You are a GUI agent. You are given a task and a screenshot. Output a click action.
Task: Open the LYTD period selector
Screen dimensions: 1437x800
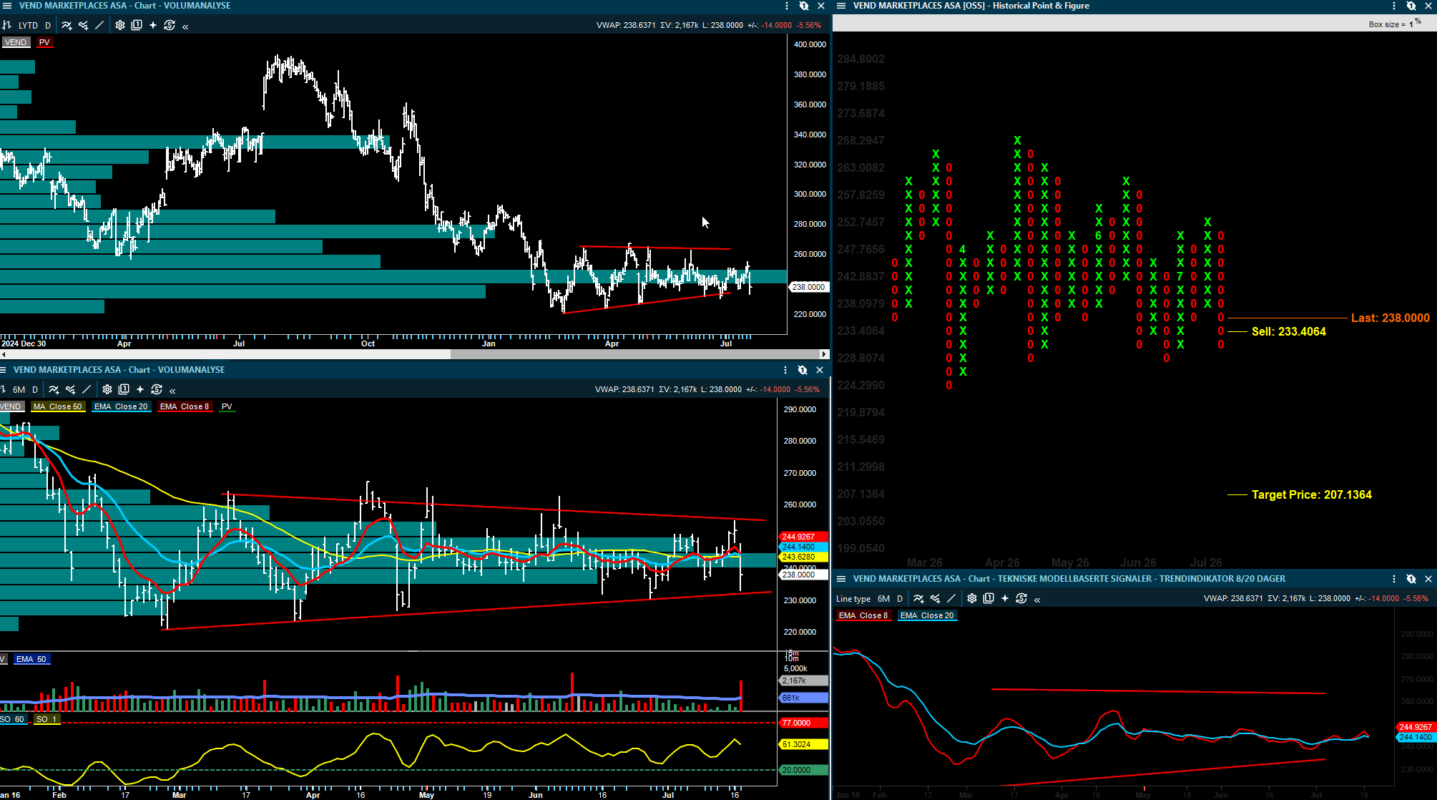tap(29, 25)
